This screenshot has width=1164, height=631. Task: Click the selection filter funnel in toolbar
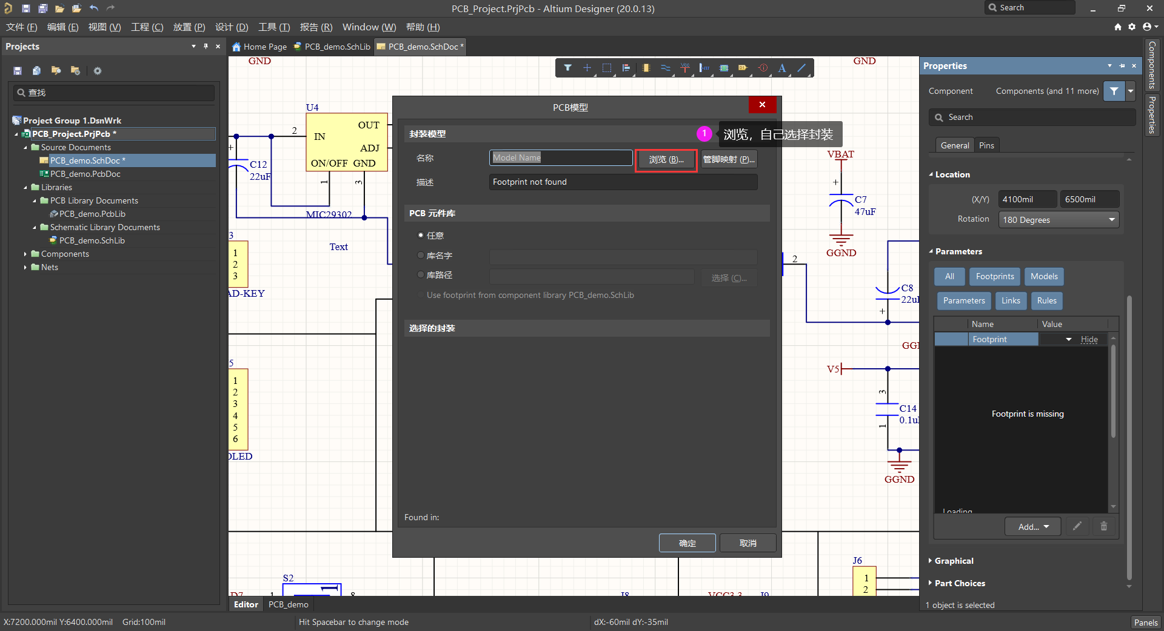click(x=568, y=68)
